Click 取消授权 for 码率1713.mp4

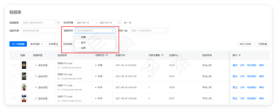click(252, 98)
